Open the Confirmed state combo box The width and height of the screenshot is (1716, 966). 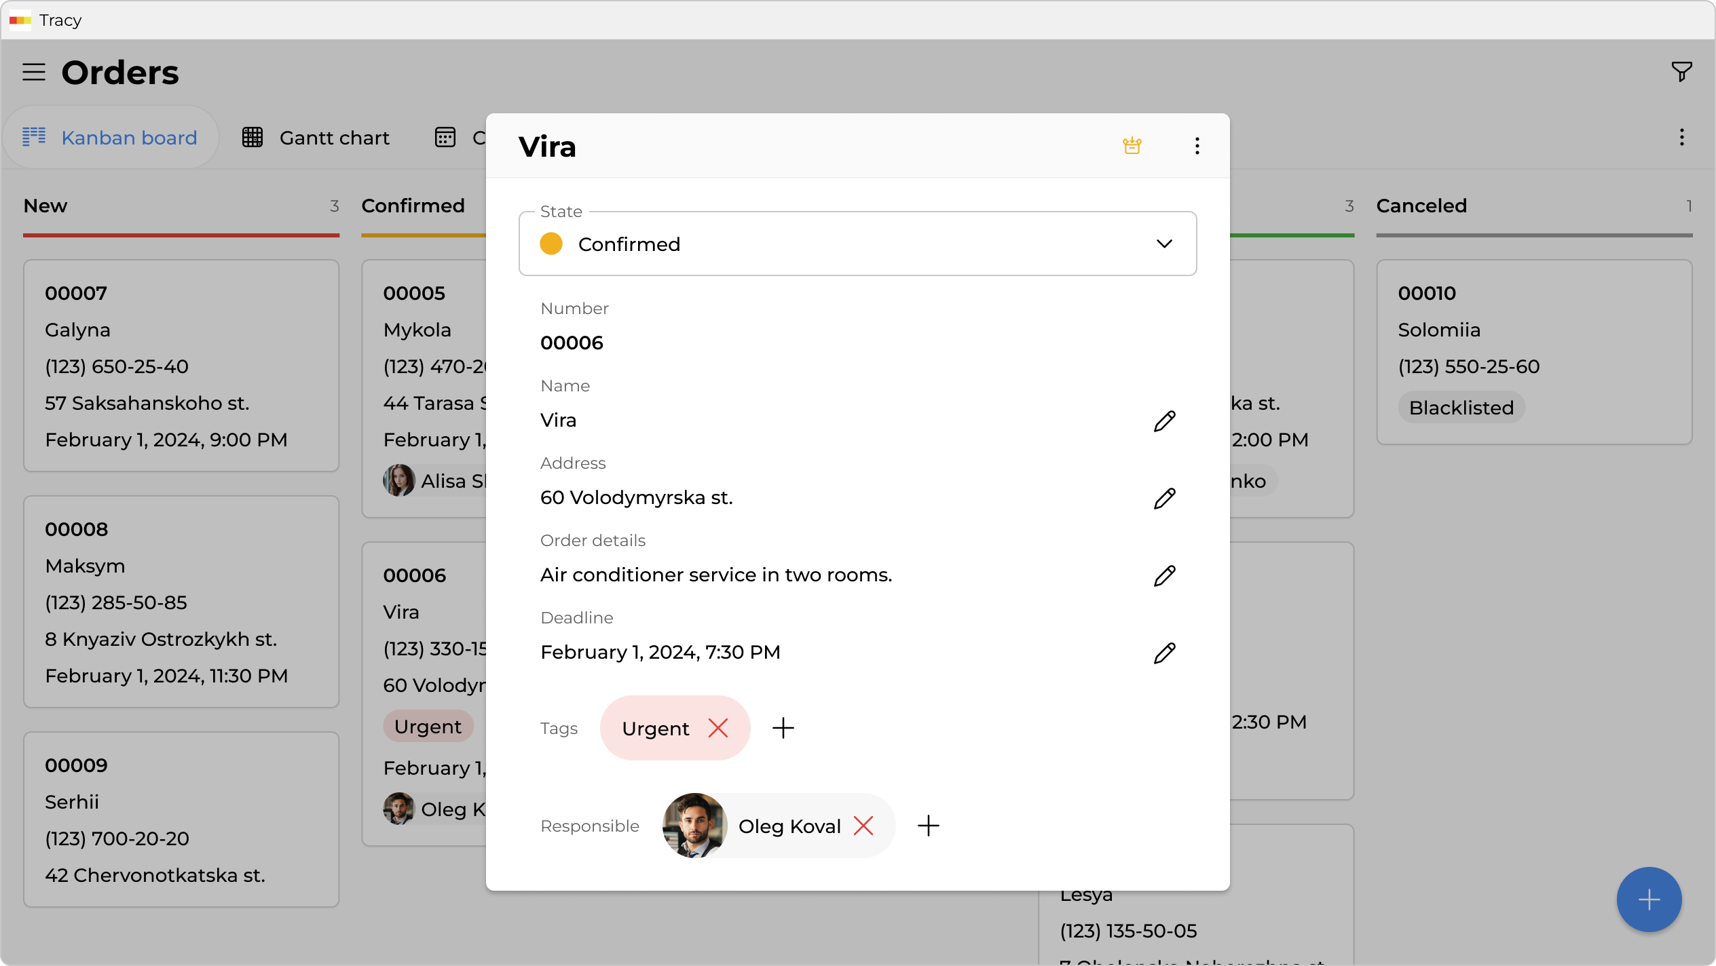click(x=857, y=244)
